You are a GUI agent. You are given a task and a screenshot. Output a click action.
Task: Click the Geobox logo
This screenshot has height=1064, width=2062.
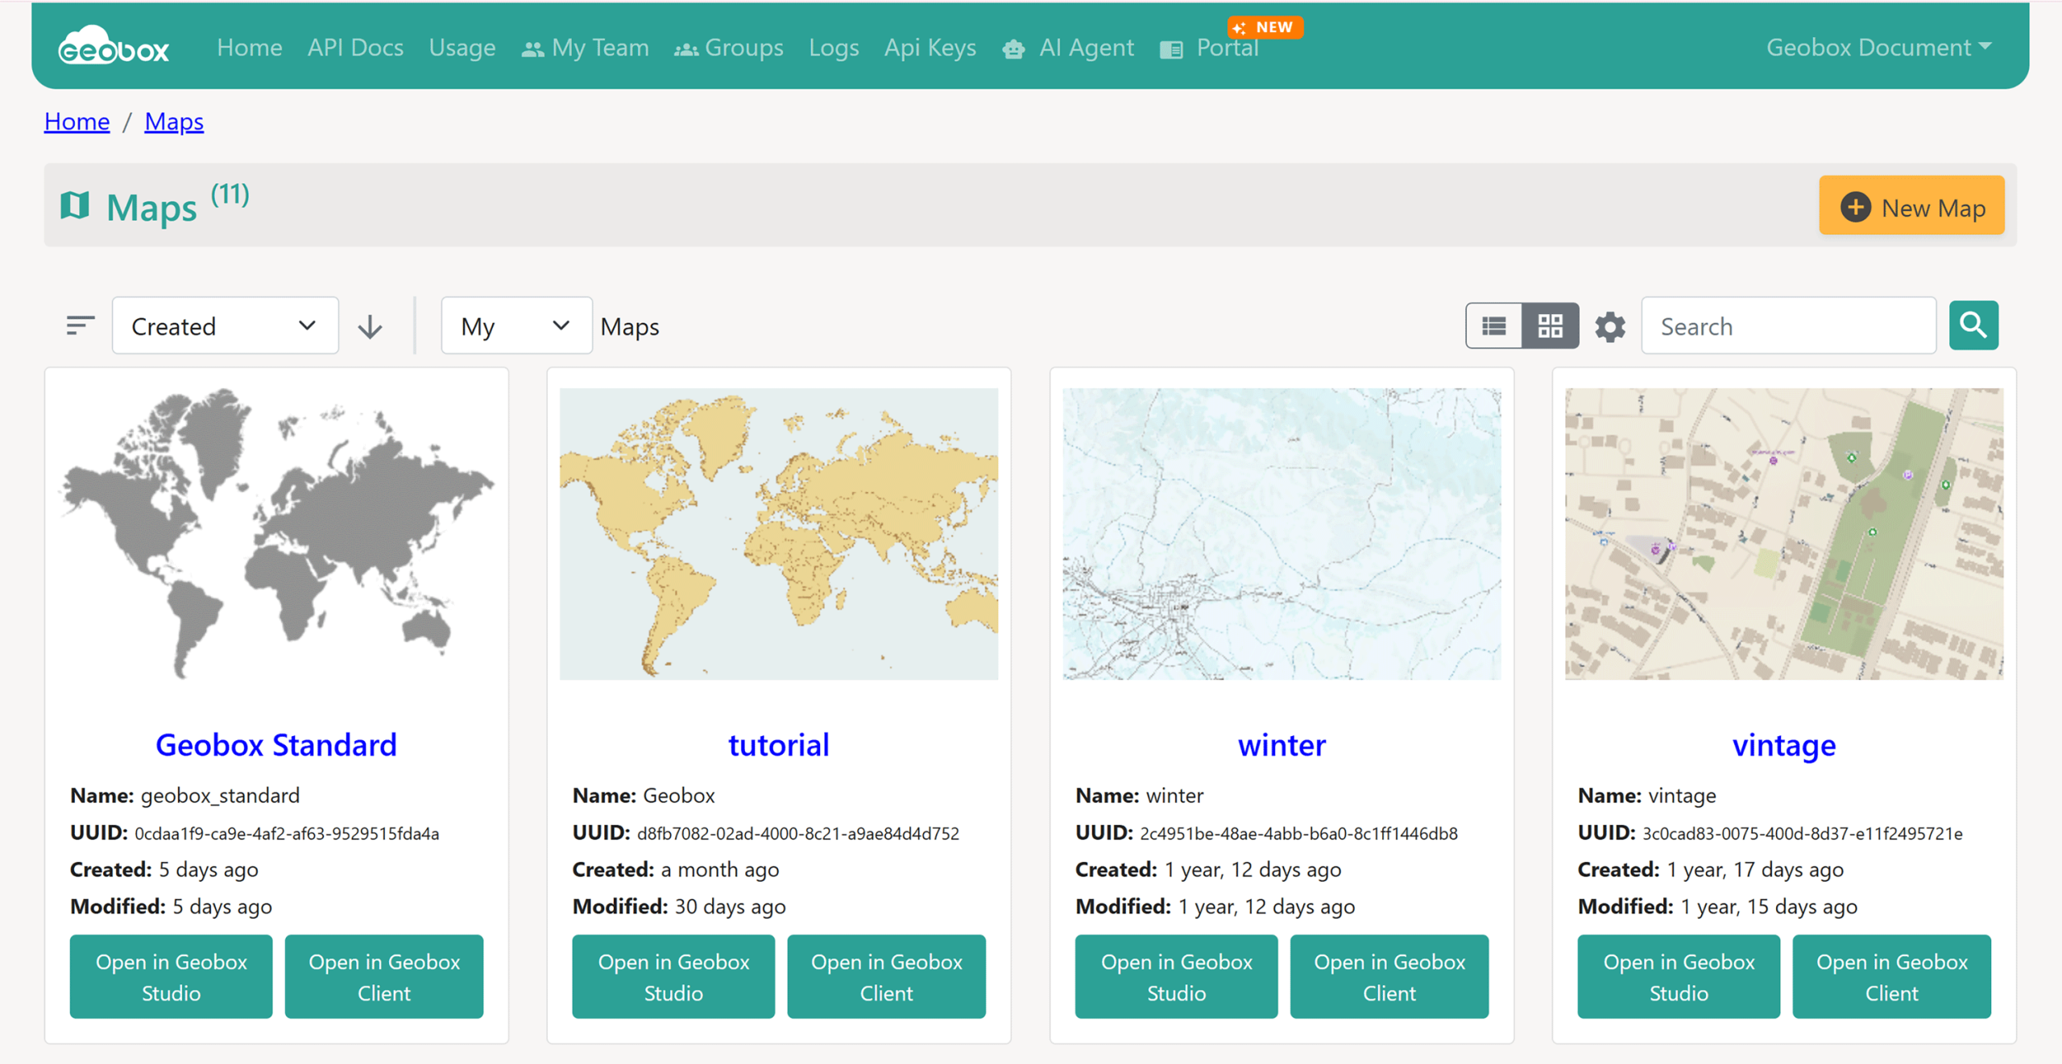114,45
